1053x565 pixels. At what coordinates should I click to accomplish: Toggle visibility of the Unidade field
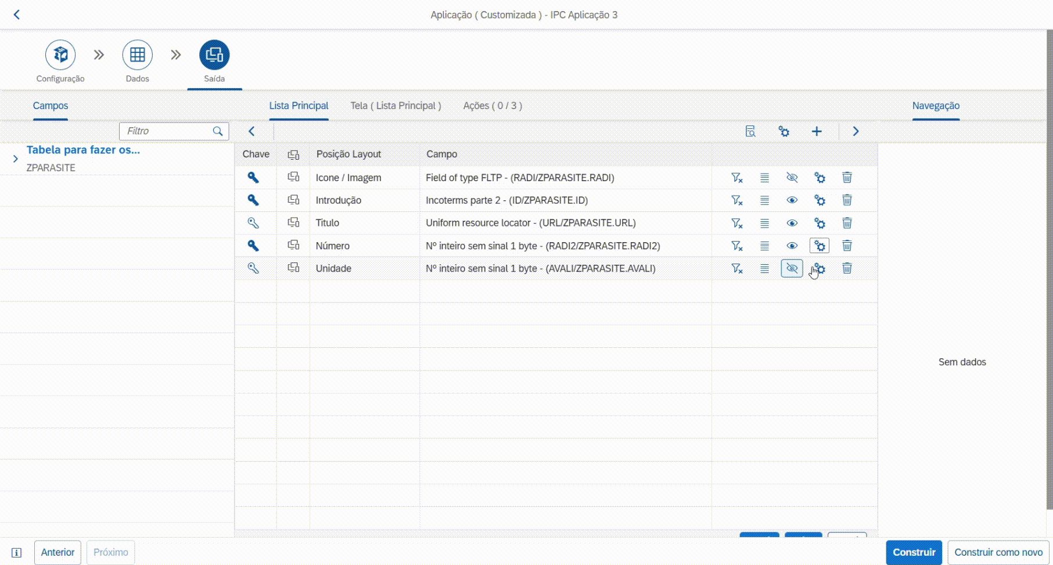tap(792, 268)
